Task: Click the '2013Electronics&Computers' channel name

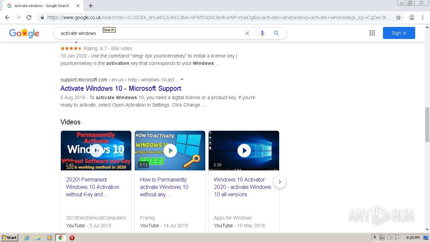Action: [x=96, y=218]
